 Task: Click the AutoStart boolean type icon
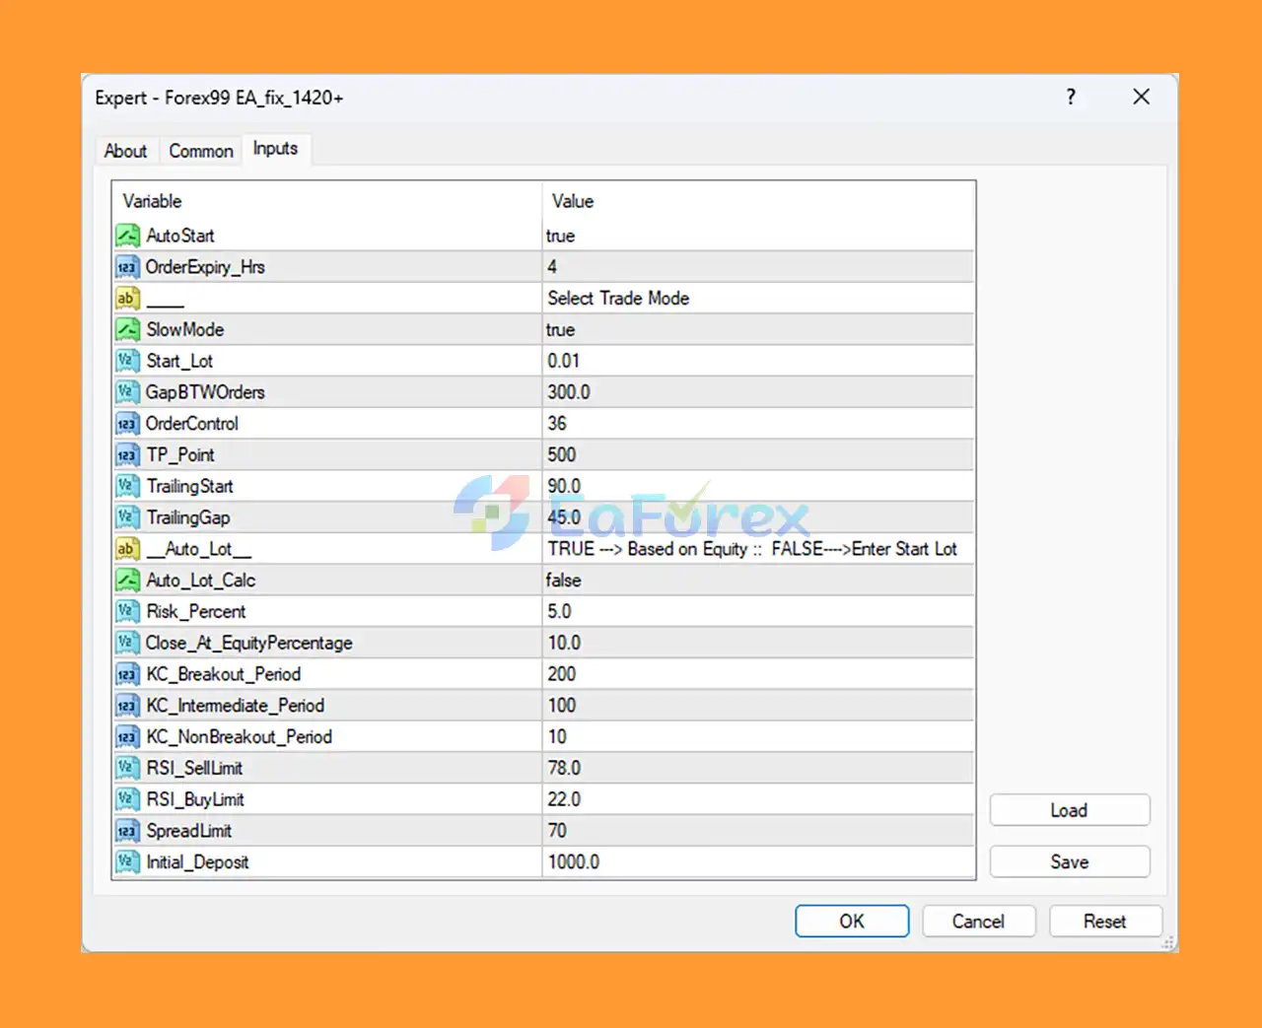128,236
